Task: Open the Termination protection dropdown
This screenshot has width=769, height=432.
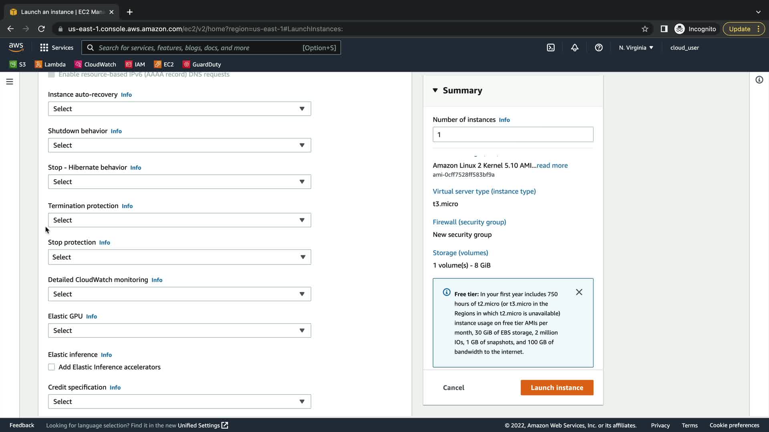Action: 179,220
